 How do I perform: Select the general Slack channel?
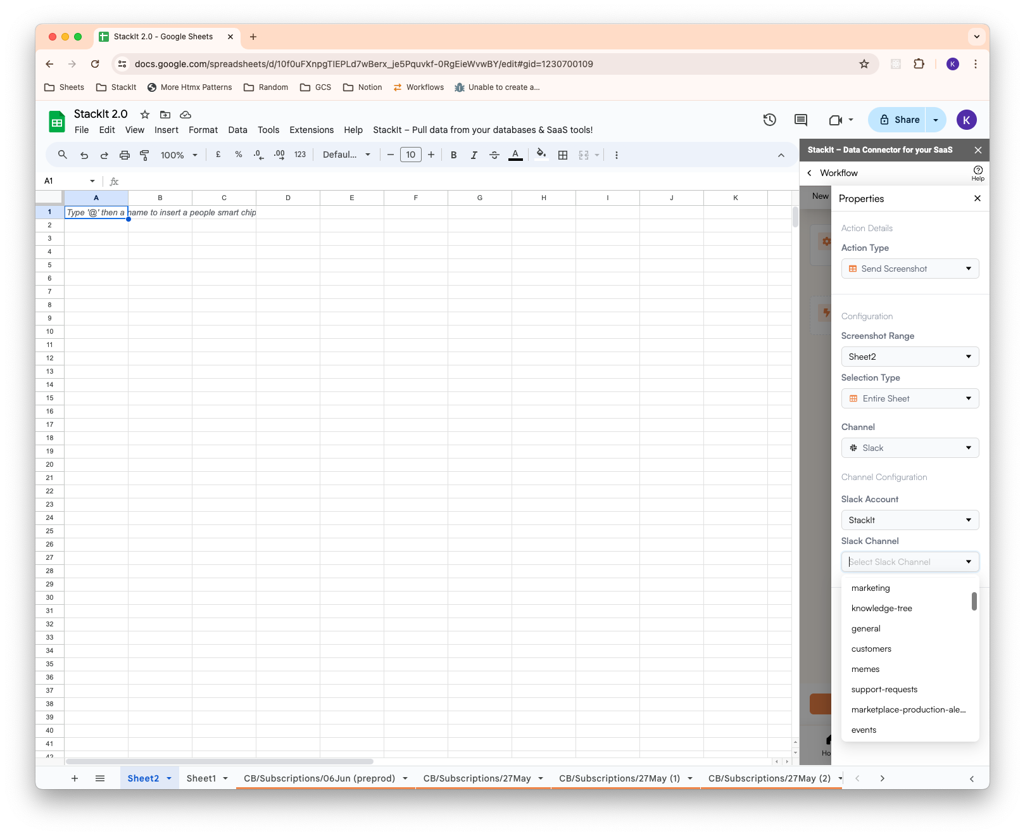click(909, 629)
